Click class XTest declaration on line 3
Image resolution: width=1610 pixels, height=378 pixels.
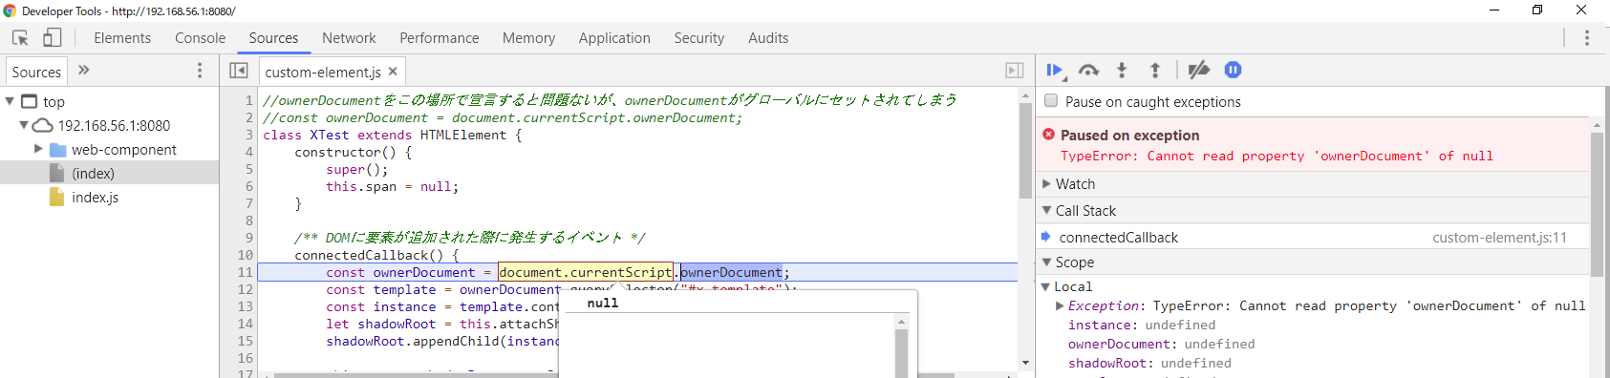[x=393, y=135]
